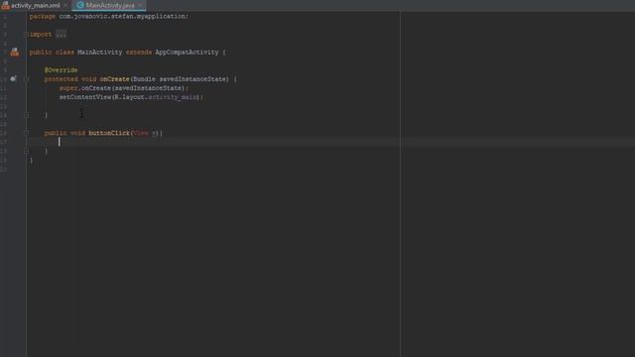Place cursor on MainActivity class name
The width and height of the screenshot is (635, 357).
tap(99, 53)
